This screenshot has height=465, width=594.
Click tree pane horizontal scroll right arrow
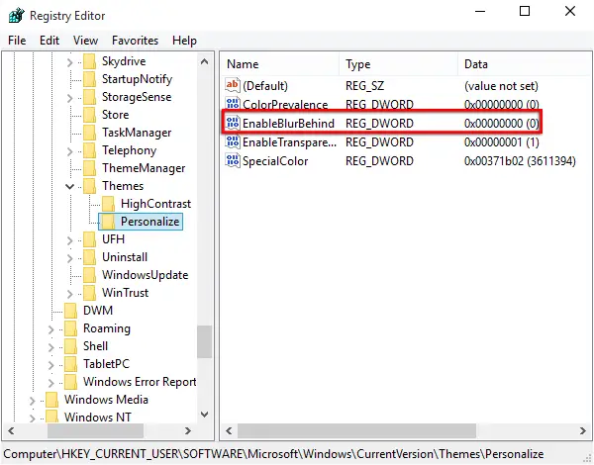pos(187,430)
